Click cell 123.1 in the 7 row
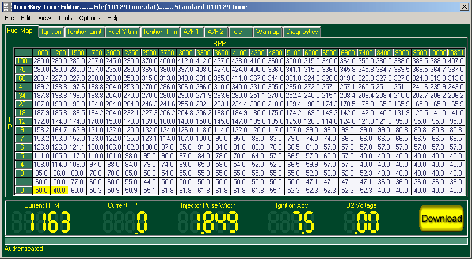The height and width of the screenshot is (259, 472). 150,139
